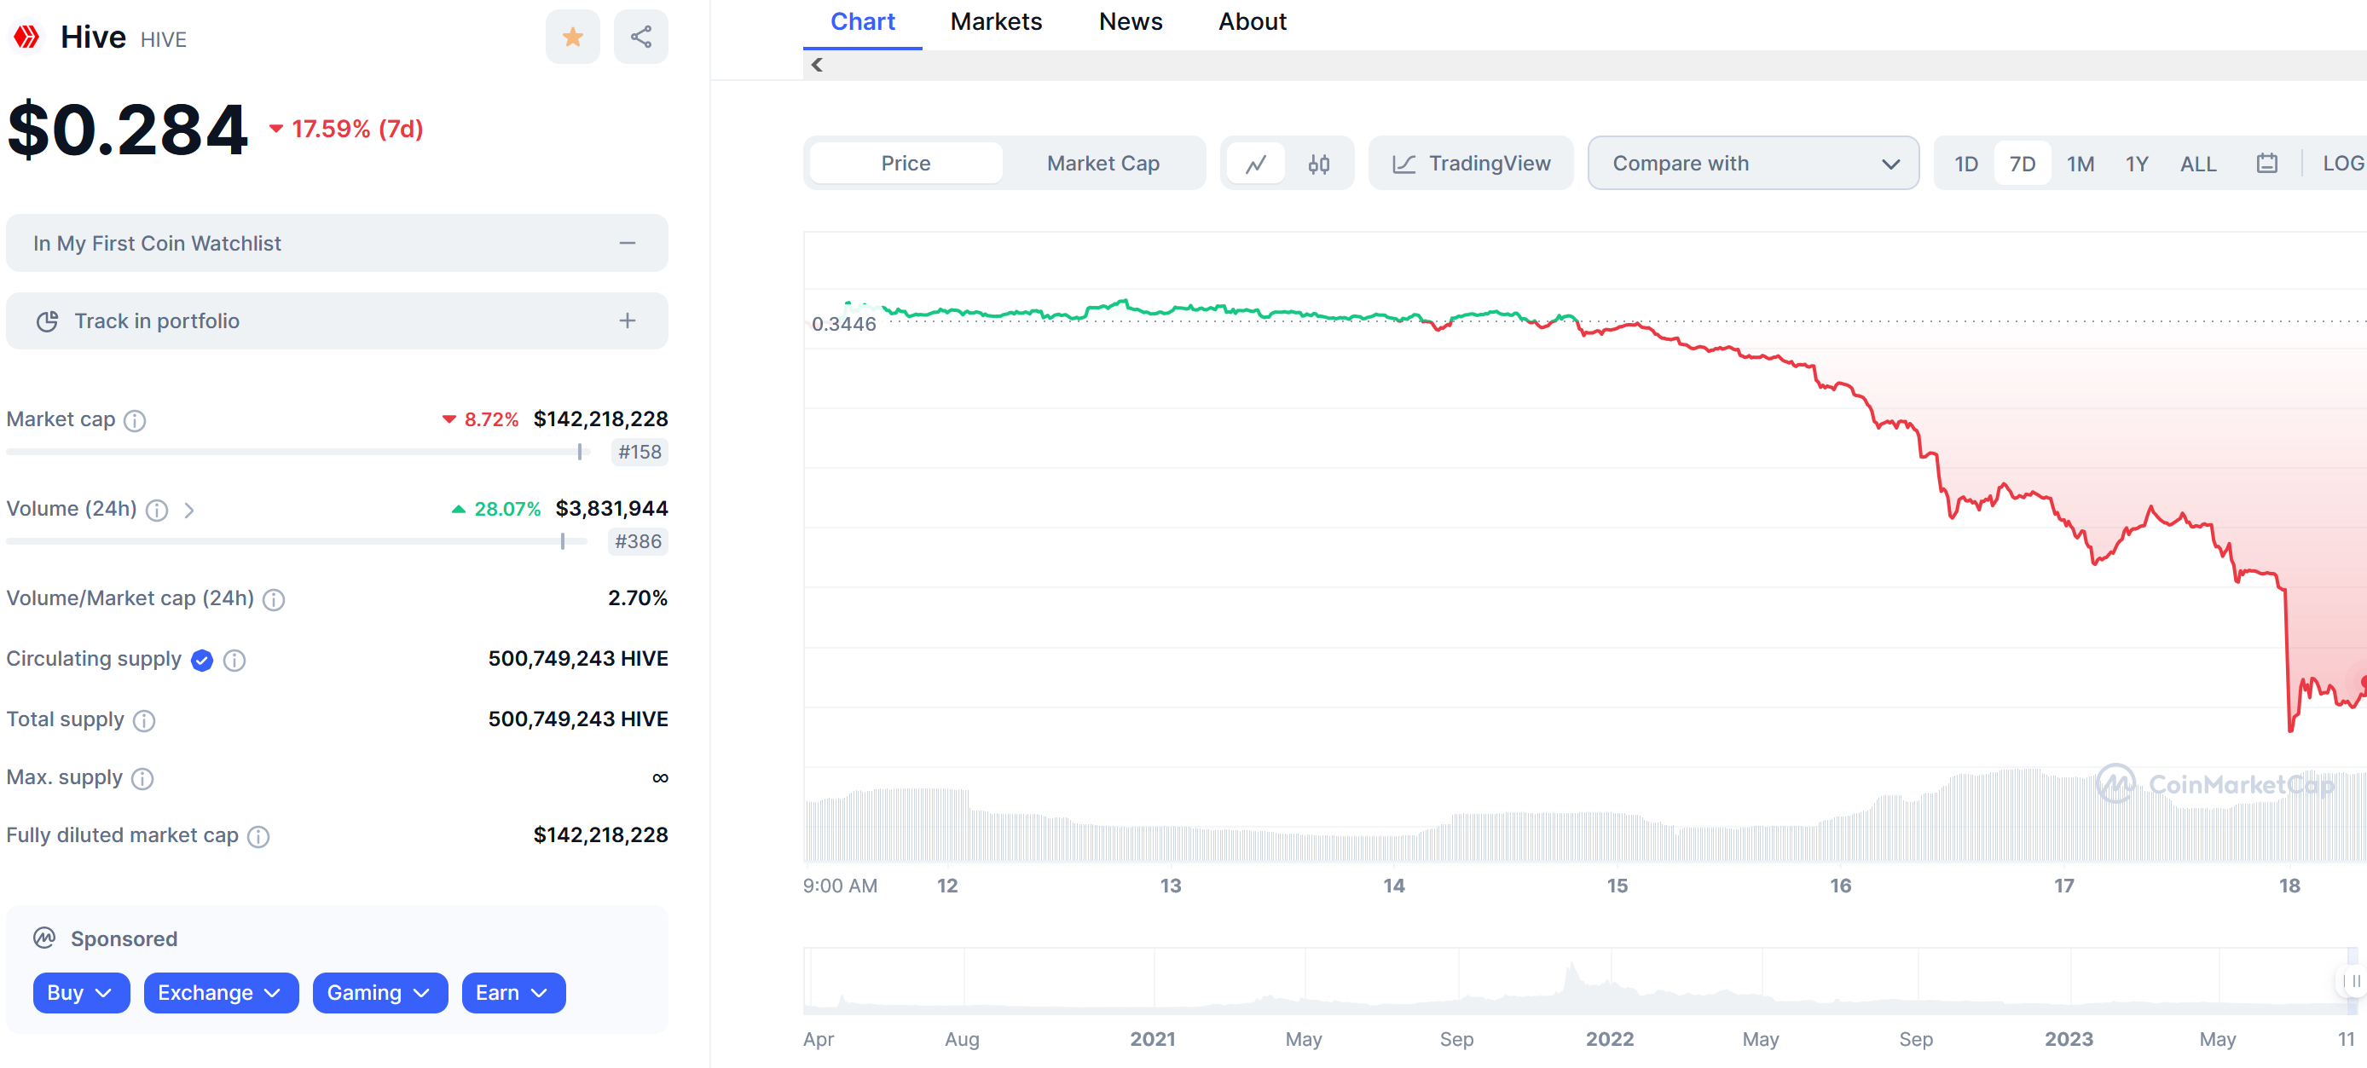Click the 0.3446 reference price label

pyautogui.click(x=843, y=323)
